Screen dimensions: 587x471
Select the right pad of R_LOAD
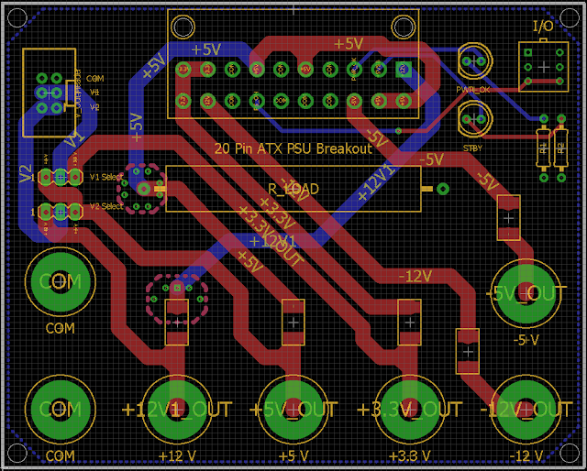(x=443, y=189)
